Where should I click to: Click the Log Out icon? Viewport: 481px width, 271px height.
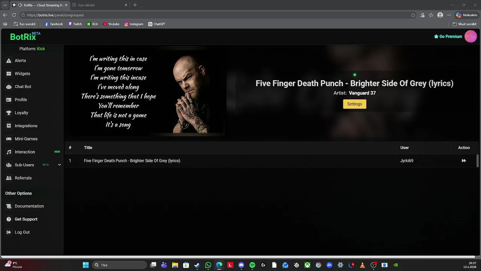[x=9, y=232]
